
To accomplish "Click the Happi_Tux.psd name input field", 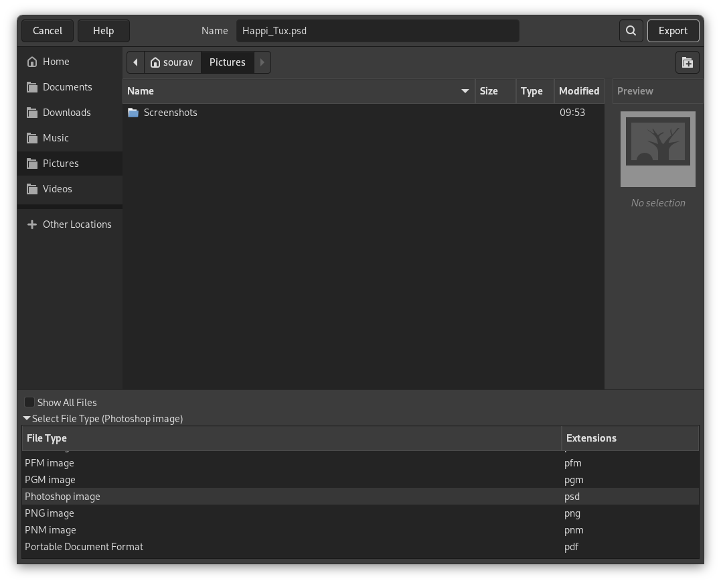I will 378,30.
